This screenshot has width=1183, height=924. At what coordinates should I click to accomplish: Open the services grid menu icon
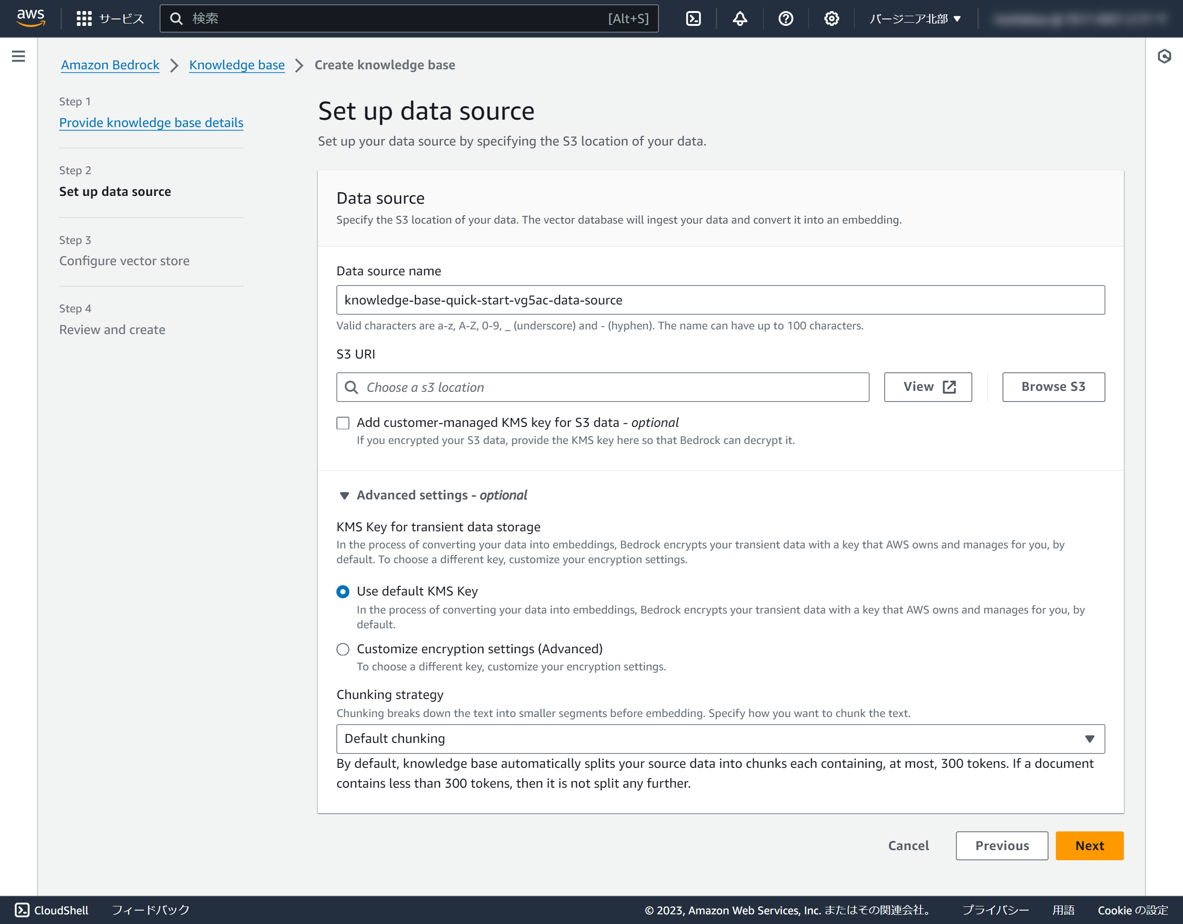(84, 18)
